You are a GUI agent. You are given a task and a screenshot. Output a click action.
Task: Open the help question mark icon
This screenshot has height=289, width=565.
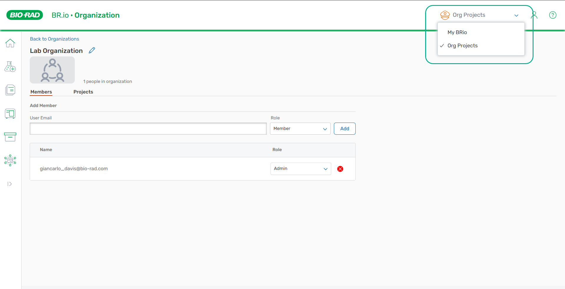553,15
